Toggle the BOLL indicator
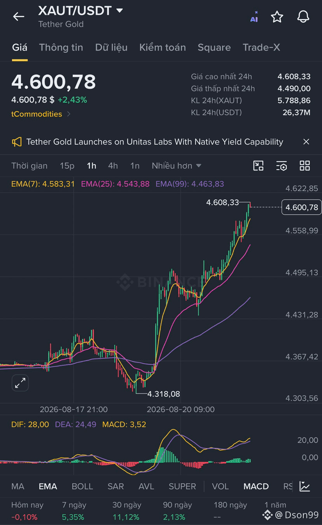This screenshot has width=322, height=525. coord(82,486)
